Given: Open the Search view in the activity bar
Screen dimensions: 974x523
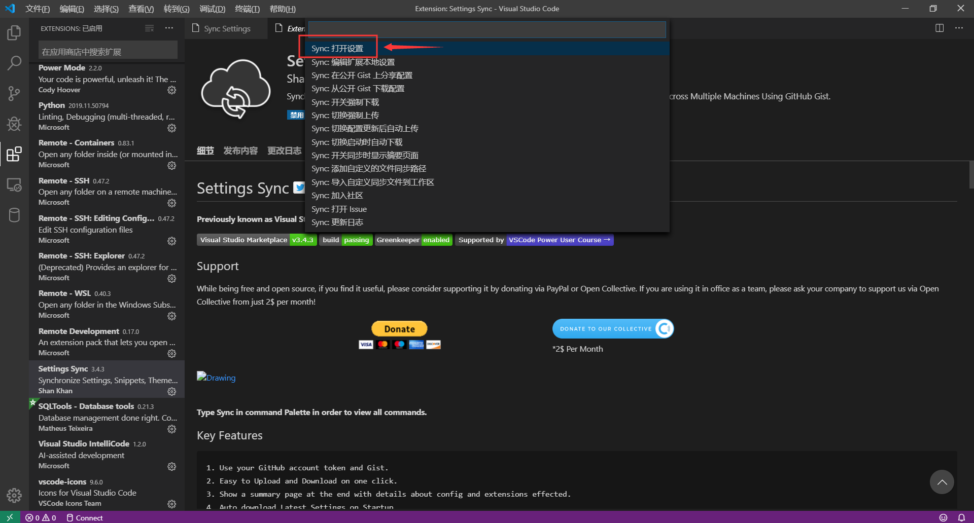Looking at the screenshot, I should pyautogui.click(x=14, y=63).
